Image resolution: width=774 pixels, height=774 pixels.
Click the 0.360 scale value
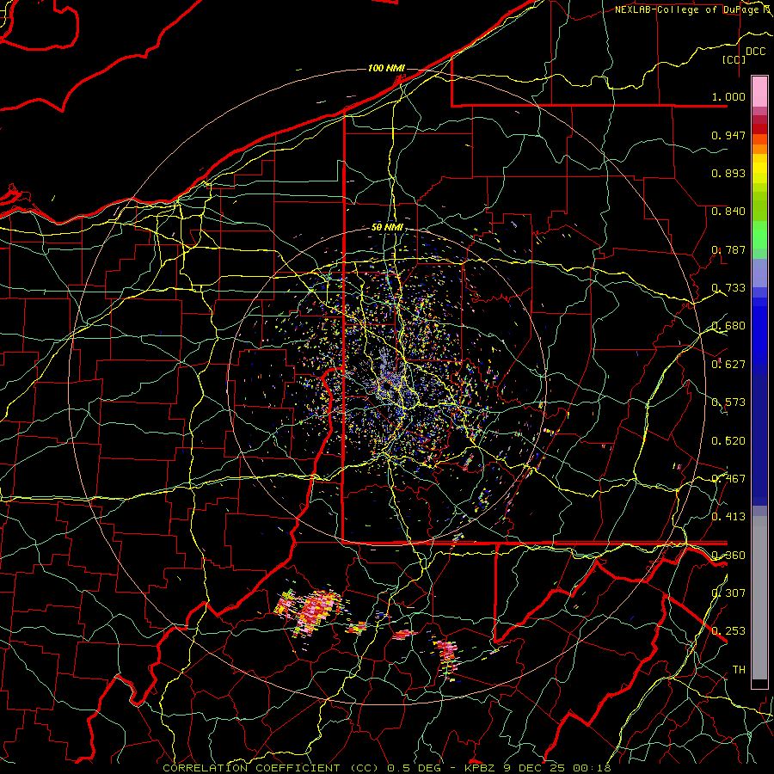(x=728, y=556)
